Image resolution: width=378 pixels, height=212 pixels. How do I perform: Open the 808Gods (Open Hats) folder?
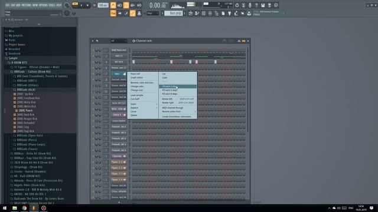coord(30,135)
